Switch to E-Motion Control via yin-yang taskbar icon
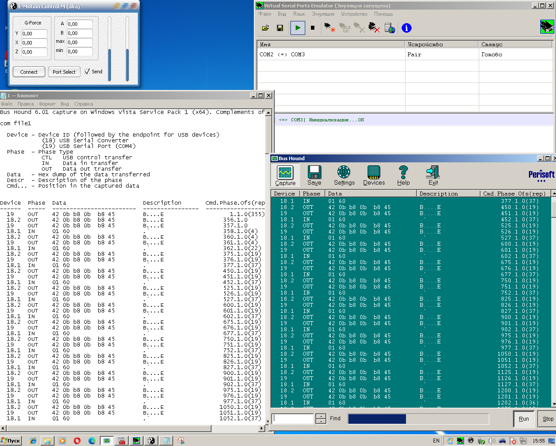Viewport: 556px width, 446px height. 151,441
